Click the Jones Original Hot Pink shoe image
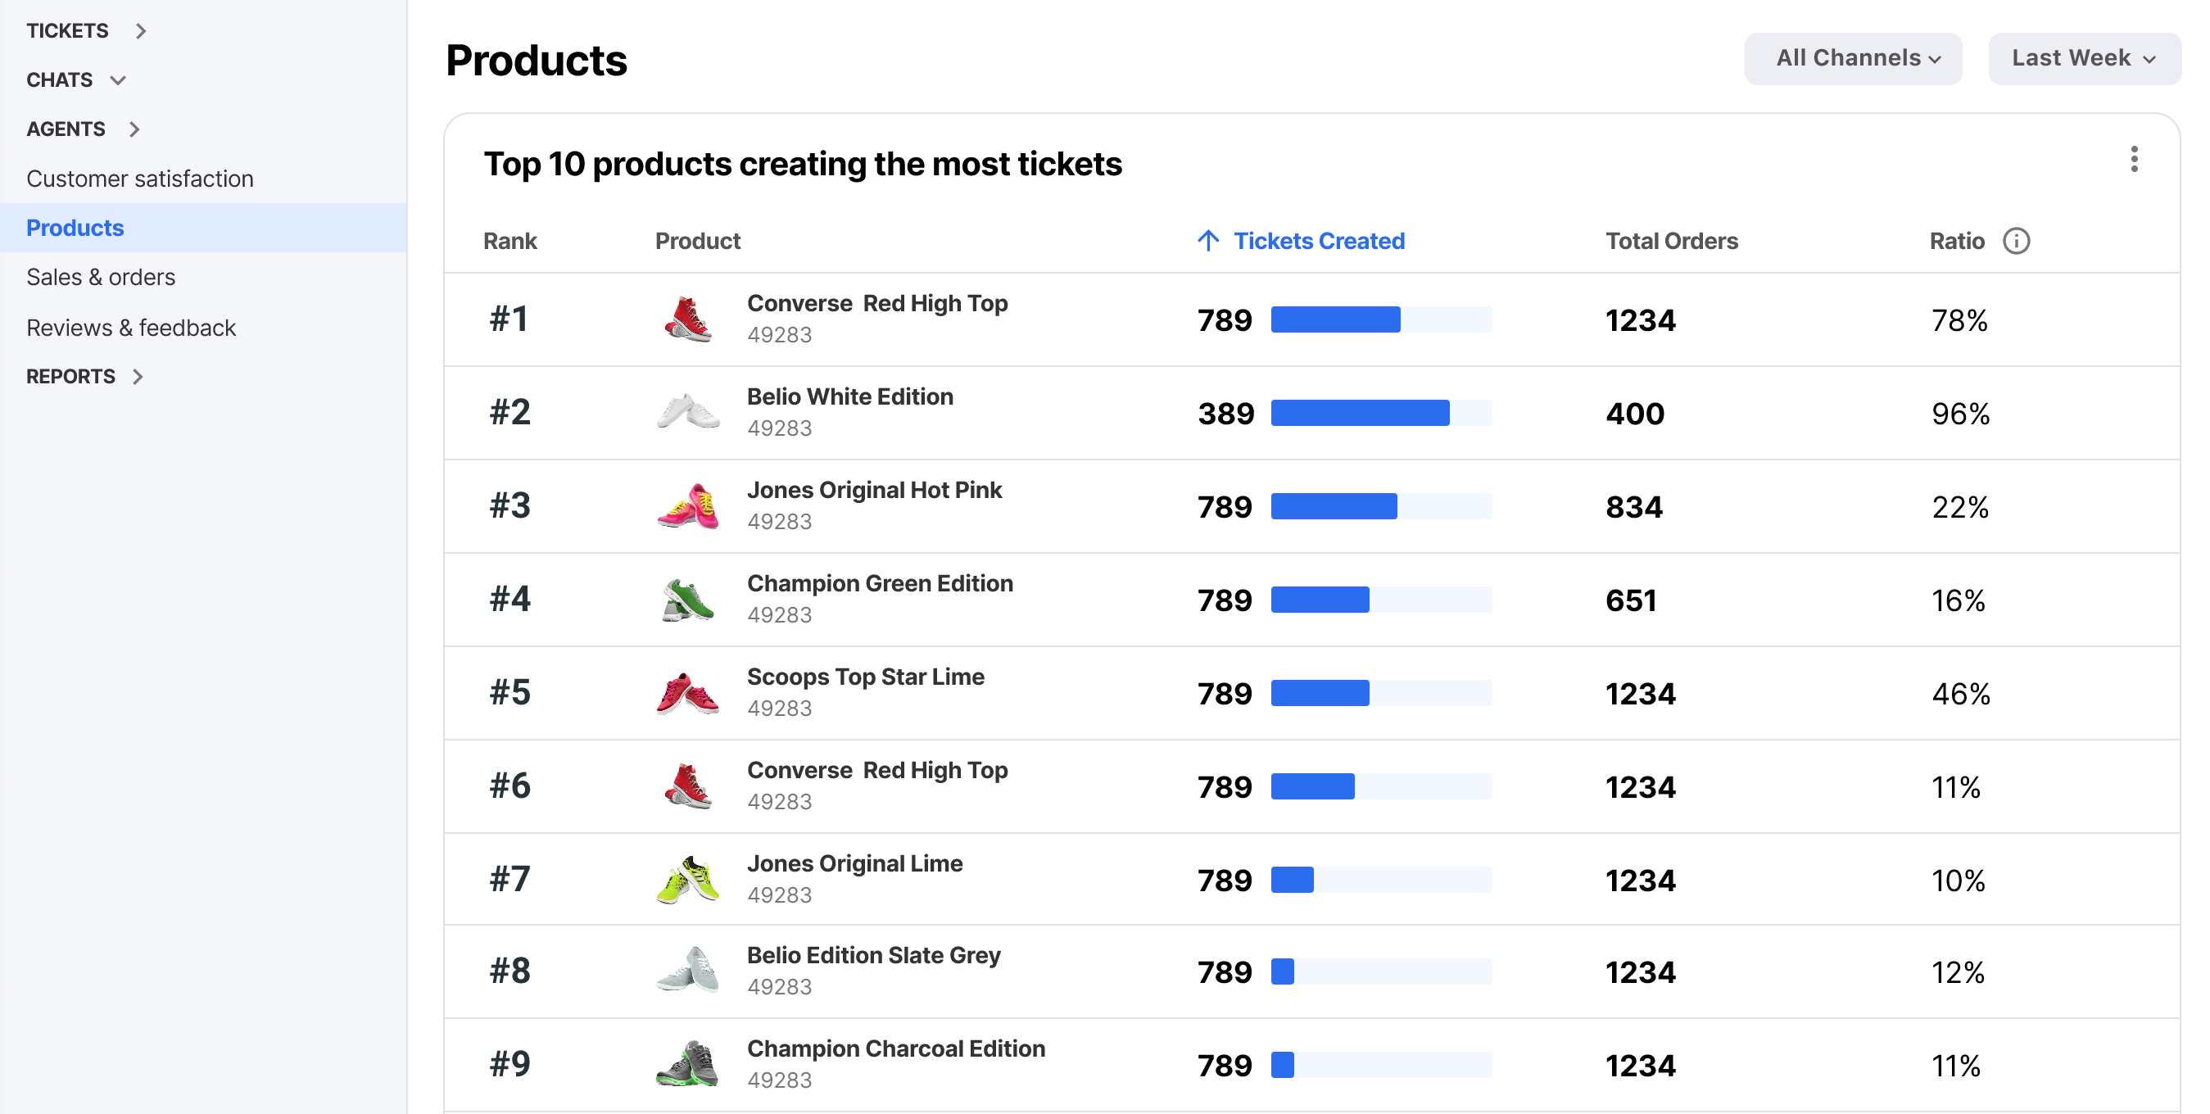 point(687,506)
